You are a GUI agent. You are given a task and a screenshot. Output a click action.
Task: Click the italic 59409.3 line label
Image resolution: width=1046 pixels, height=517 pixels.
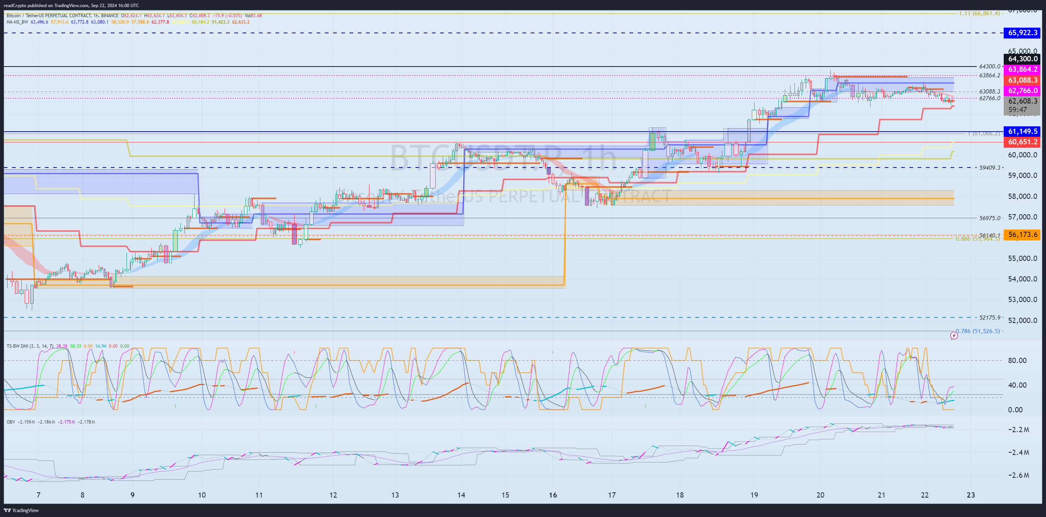tap(989, 167)
